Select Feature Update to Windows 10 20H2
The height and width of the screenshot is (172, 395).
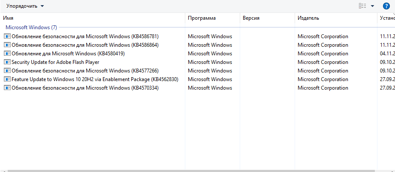click(x=95, y=79)
